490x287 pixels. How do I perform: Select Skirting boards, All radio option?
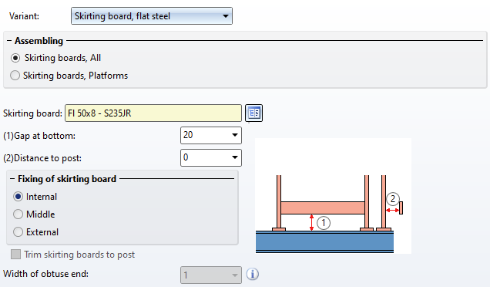[x=15, y=58]
